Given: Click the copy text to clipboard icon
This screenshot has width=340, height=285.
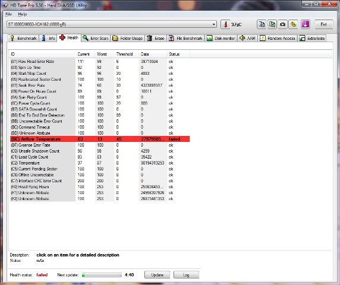Looking at the screenshot, I should pyautogui.click(x=262, y=24).
